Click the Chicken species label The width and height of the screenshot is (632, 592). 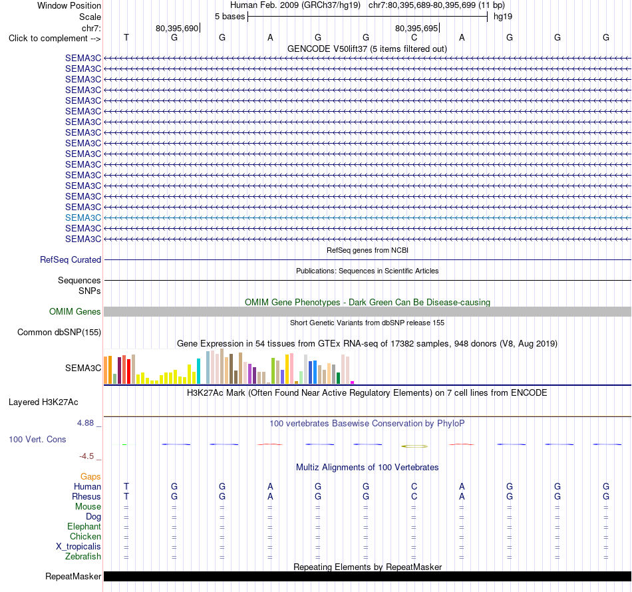pos(85,536)
